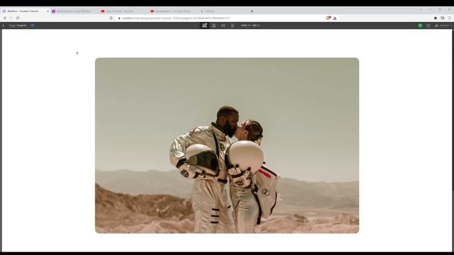454x255 pixels.
Task: Switch to the mobile landscape breakpoint icon
Action: (x=223, y=25)
